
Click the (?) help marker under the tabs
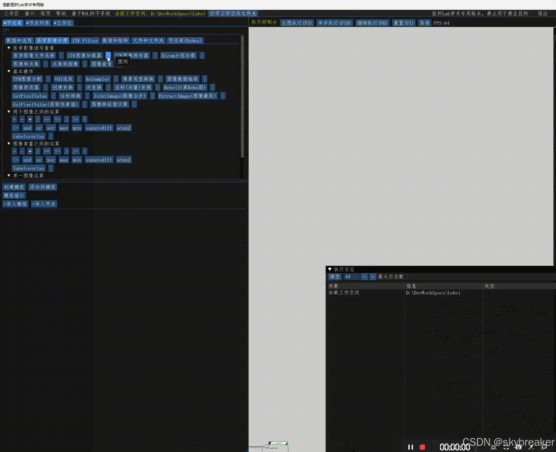click(6, 30)
